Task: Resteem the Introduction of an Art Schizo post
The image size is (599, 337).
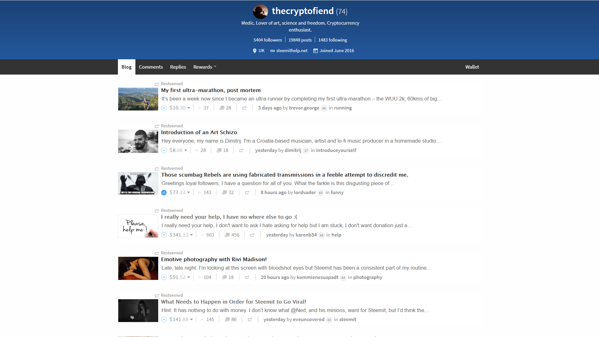Action: pos(241,150)
